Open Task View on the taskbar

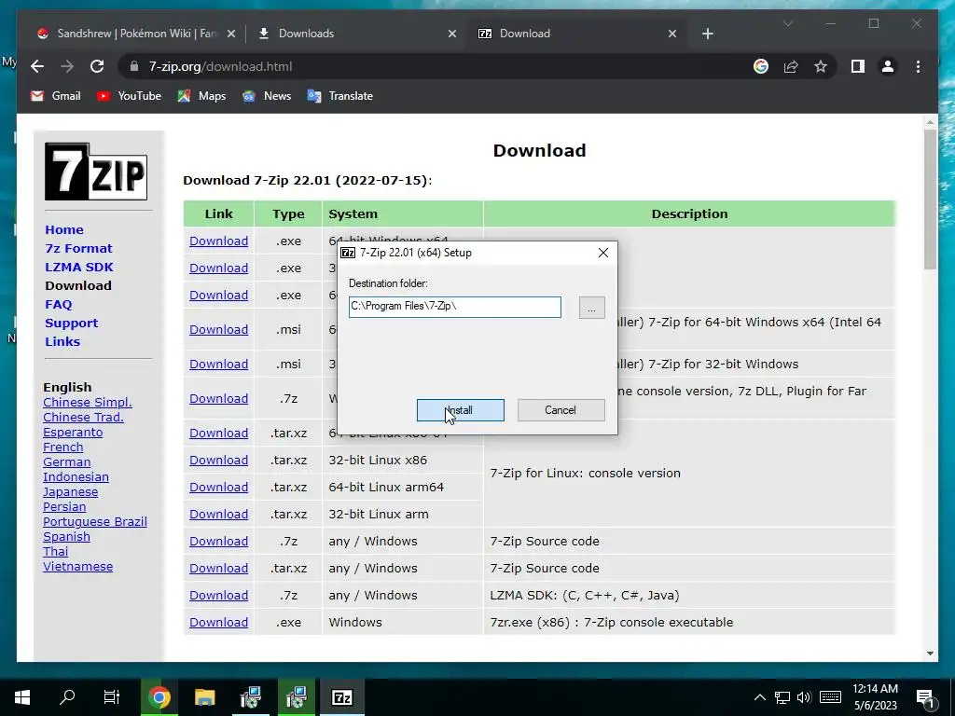[x=112, y=697]
